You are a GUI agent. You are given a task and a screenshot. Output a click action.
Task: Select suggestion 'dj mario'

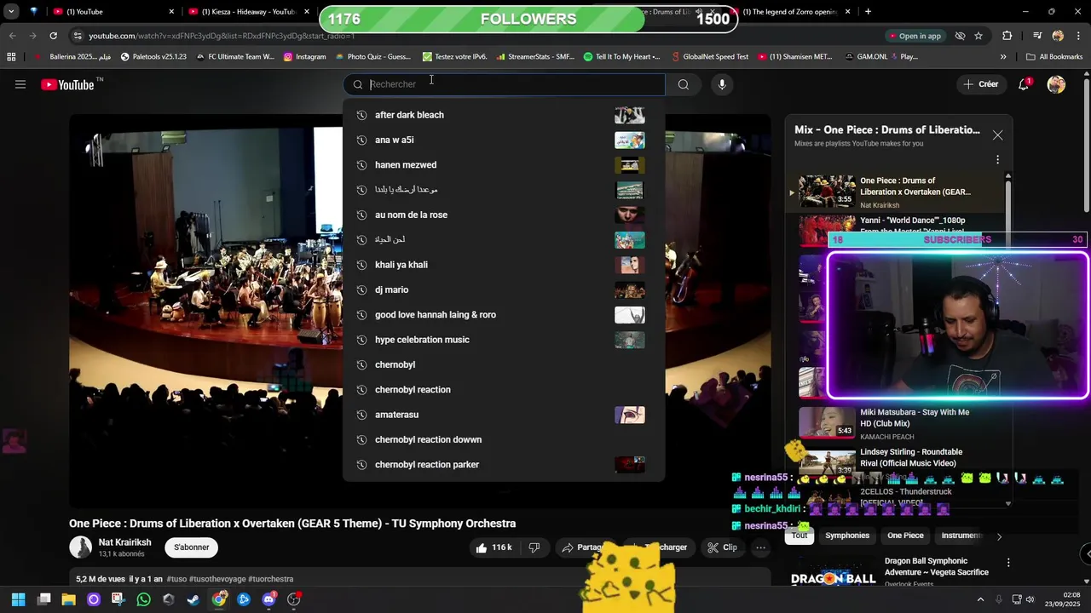coord(504,289)
